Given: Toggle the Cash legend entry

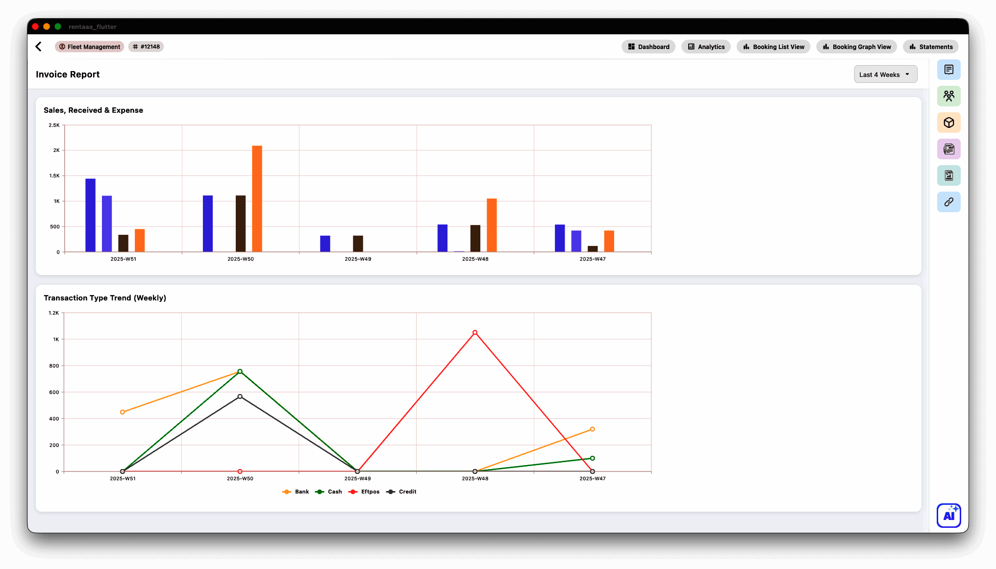Looking at the screenshot, I should click(329, 492).
